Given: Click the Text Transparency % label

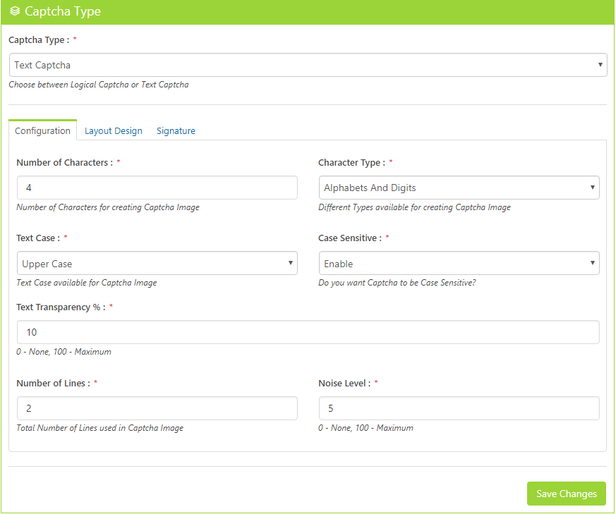Looking at the screenshot, I should [x=60, y=307].
